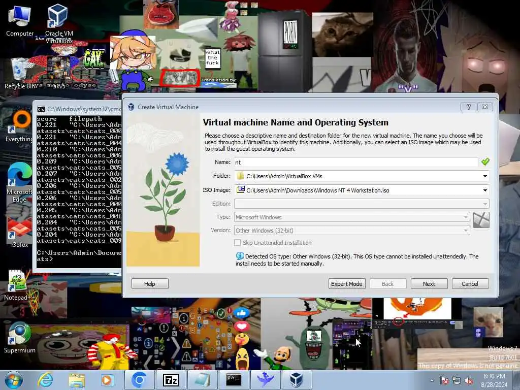Select the Notepad++ desktop shortcut

click(19, 285)
